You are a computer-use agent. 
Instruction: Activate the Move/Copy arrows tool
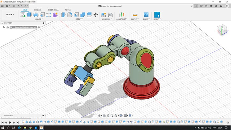pyautogui.click(x=96, y=15)
